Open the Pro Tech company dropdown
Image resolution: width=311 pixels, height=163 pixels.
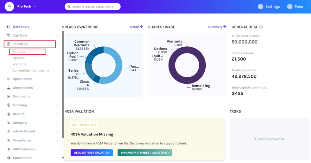35,6
